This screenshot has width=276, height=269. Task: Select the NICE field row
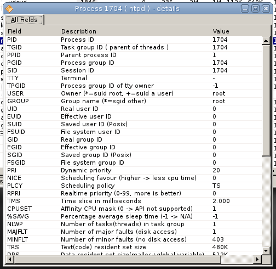click(134, 178)
